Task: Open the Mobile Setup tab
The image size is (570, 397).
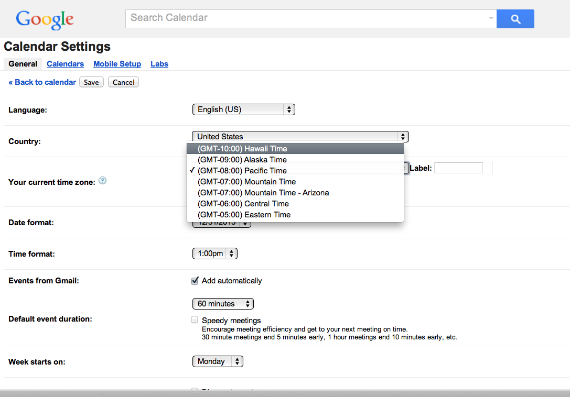Action: pyautogui.click(x=117, y=64)
